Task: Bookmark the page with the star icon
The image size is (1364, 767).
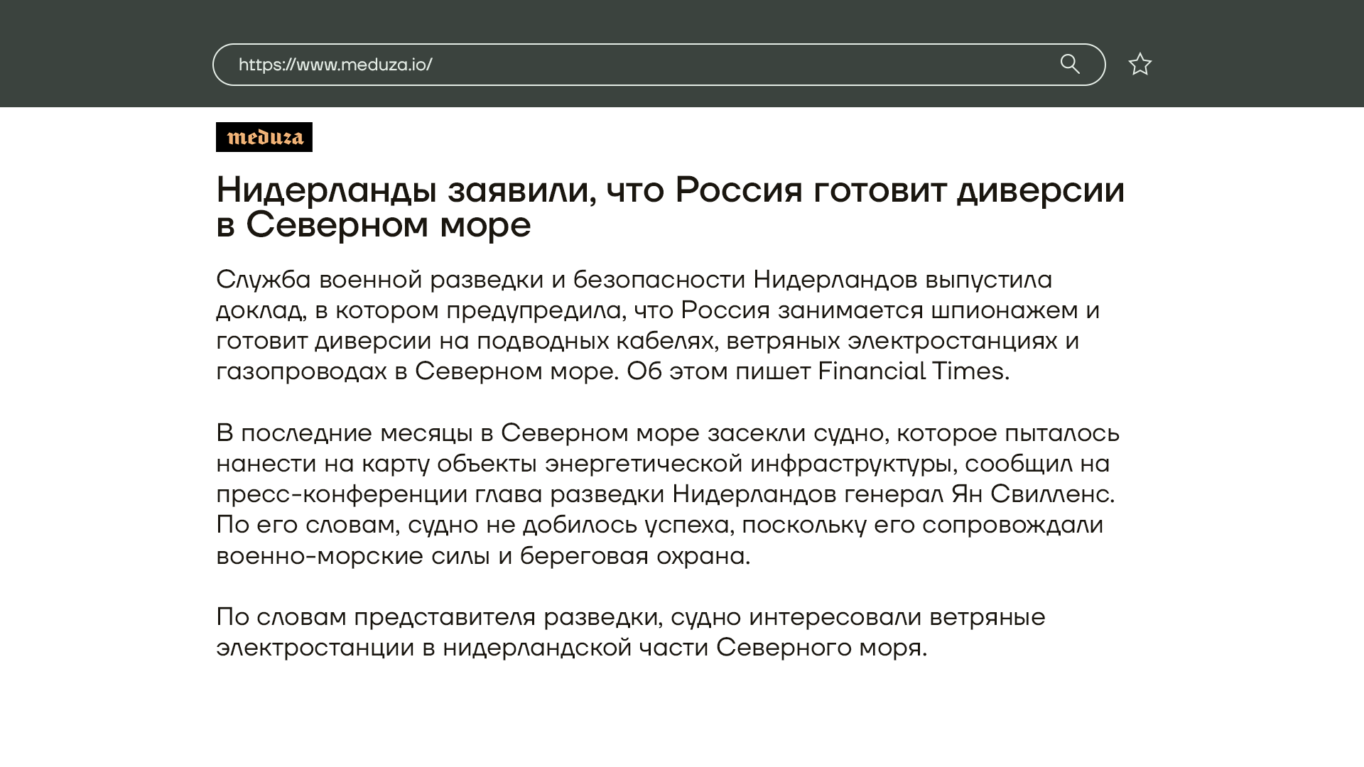Action: pos(1140,65)
